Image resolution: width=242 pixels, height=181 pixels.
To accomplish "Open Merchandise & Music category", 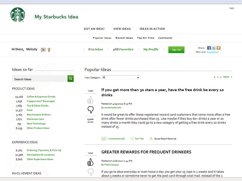I will coord(39,115).
